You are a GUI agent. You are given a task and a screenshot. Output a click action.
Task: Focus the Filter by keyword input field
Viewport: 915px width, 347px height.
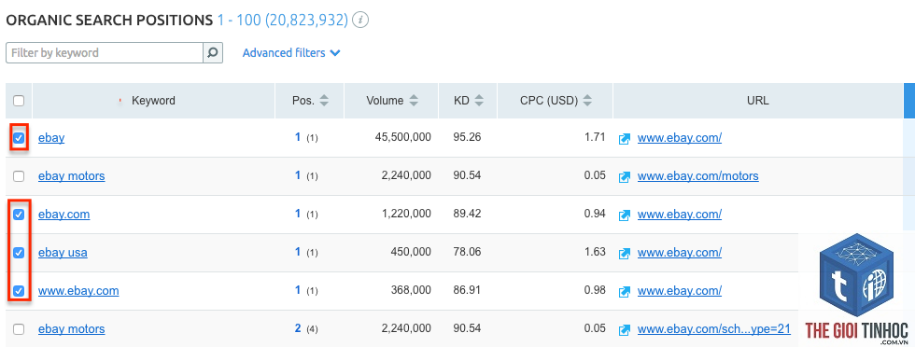click(x=105, y=52)
